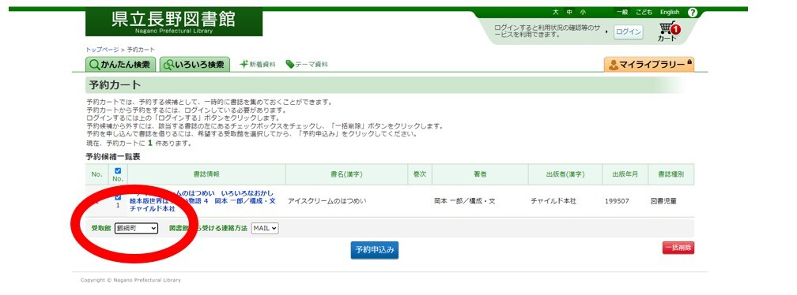Set text size to 大 (large)
The width and height of the screenshot is (797, 295).
tap(556, 12)
